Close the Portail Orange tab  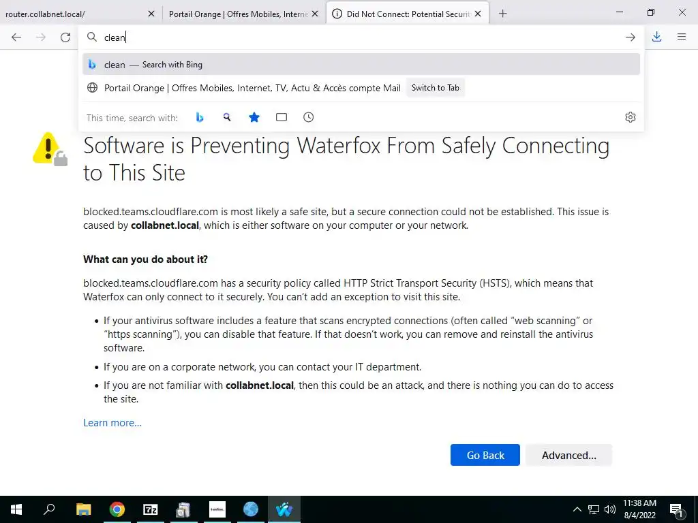tap(315, 14)
